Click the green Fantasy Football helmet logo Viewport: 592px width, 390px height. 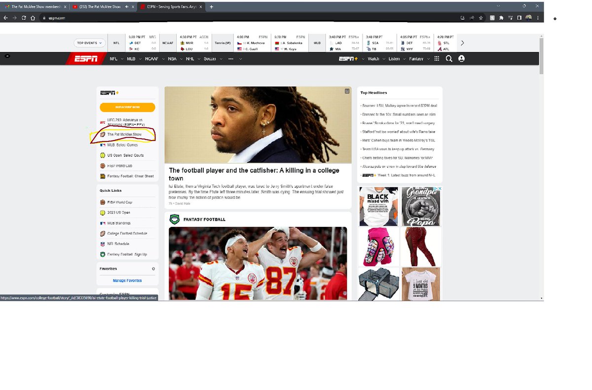(175, 219)
